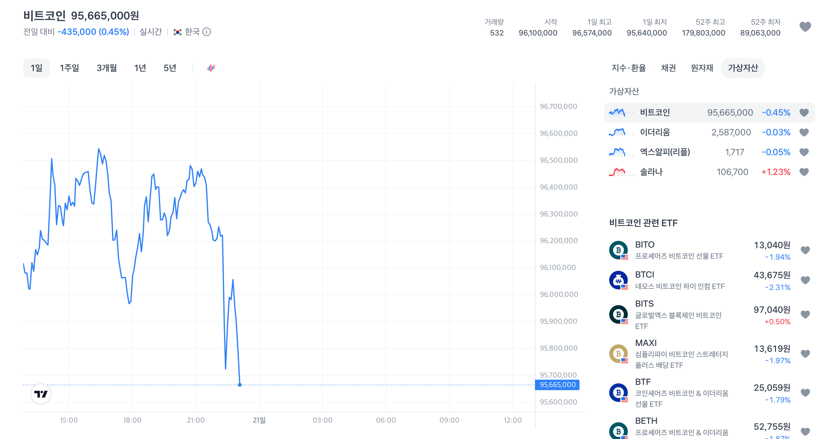Viewport: 823px width, 439px height.
Task: Click the BITS ETF logo icon
Action: click(x=618, y=314)
